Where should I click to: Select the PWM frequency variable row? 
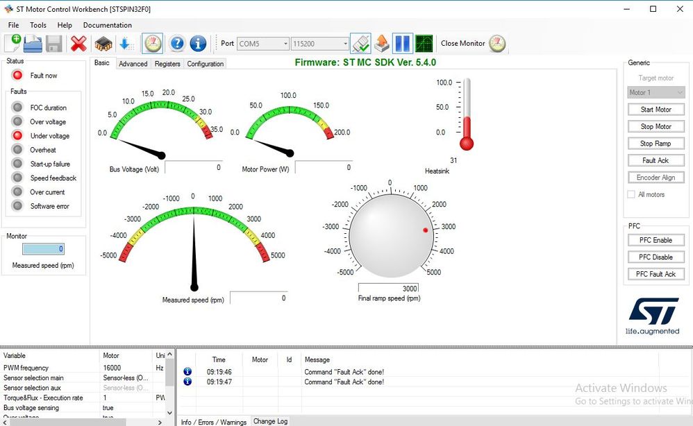pos(82,368)
